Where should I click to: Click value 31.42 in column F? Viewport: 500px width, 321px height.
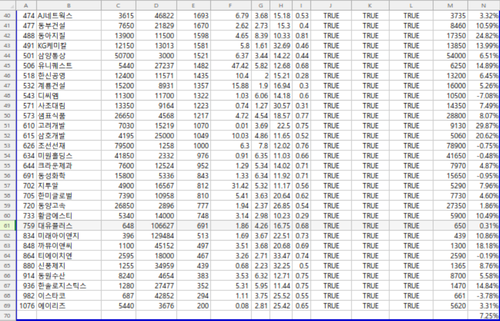(x=231, y=186)
